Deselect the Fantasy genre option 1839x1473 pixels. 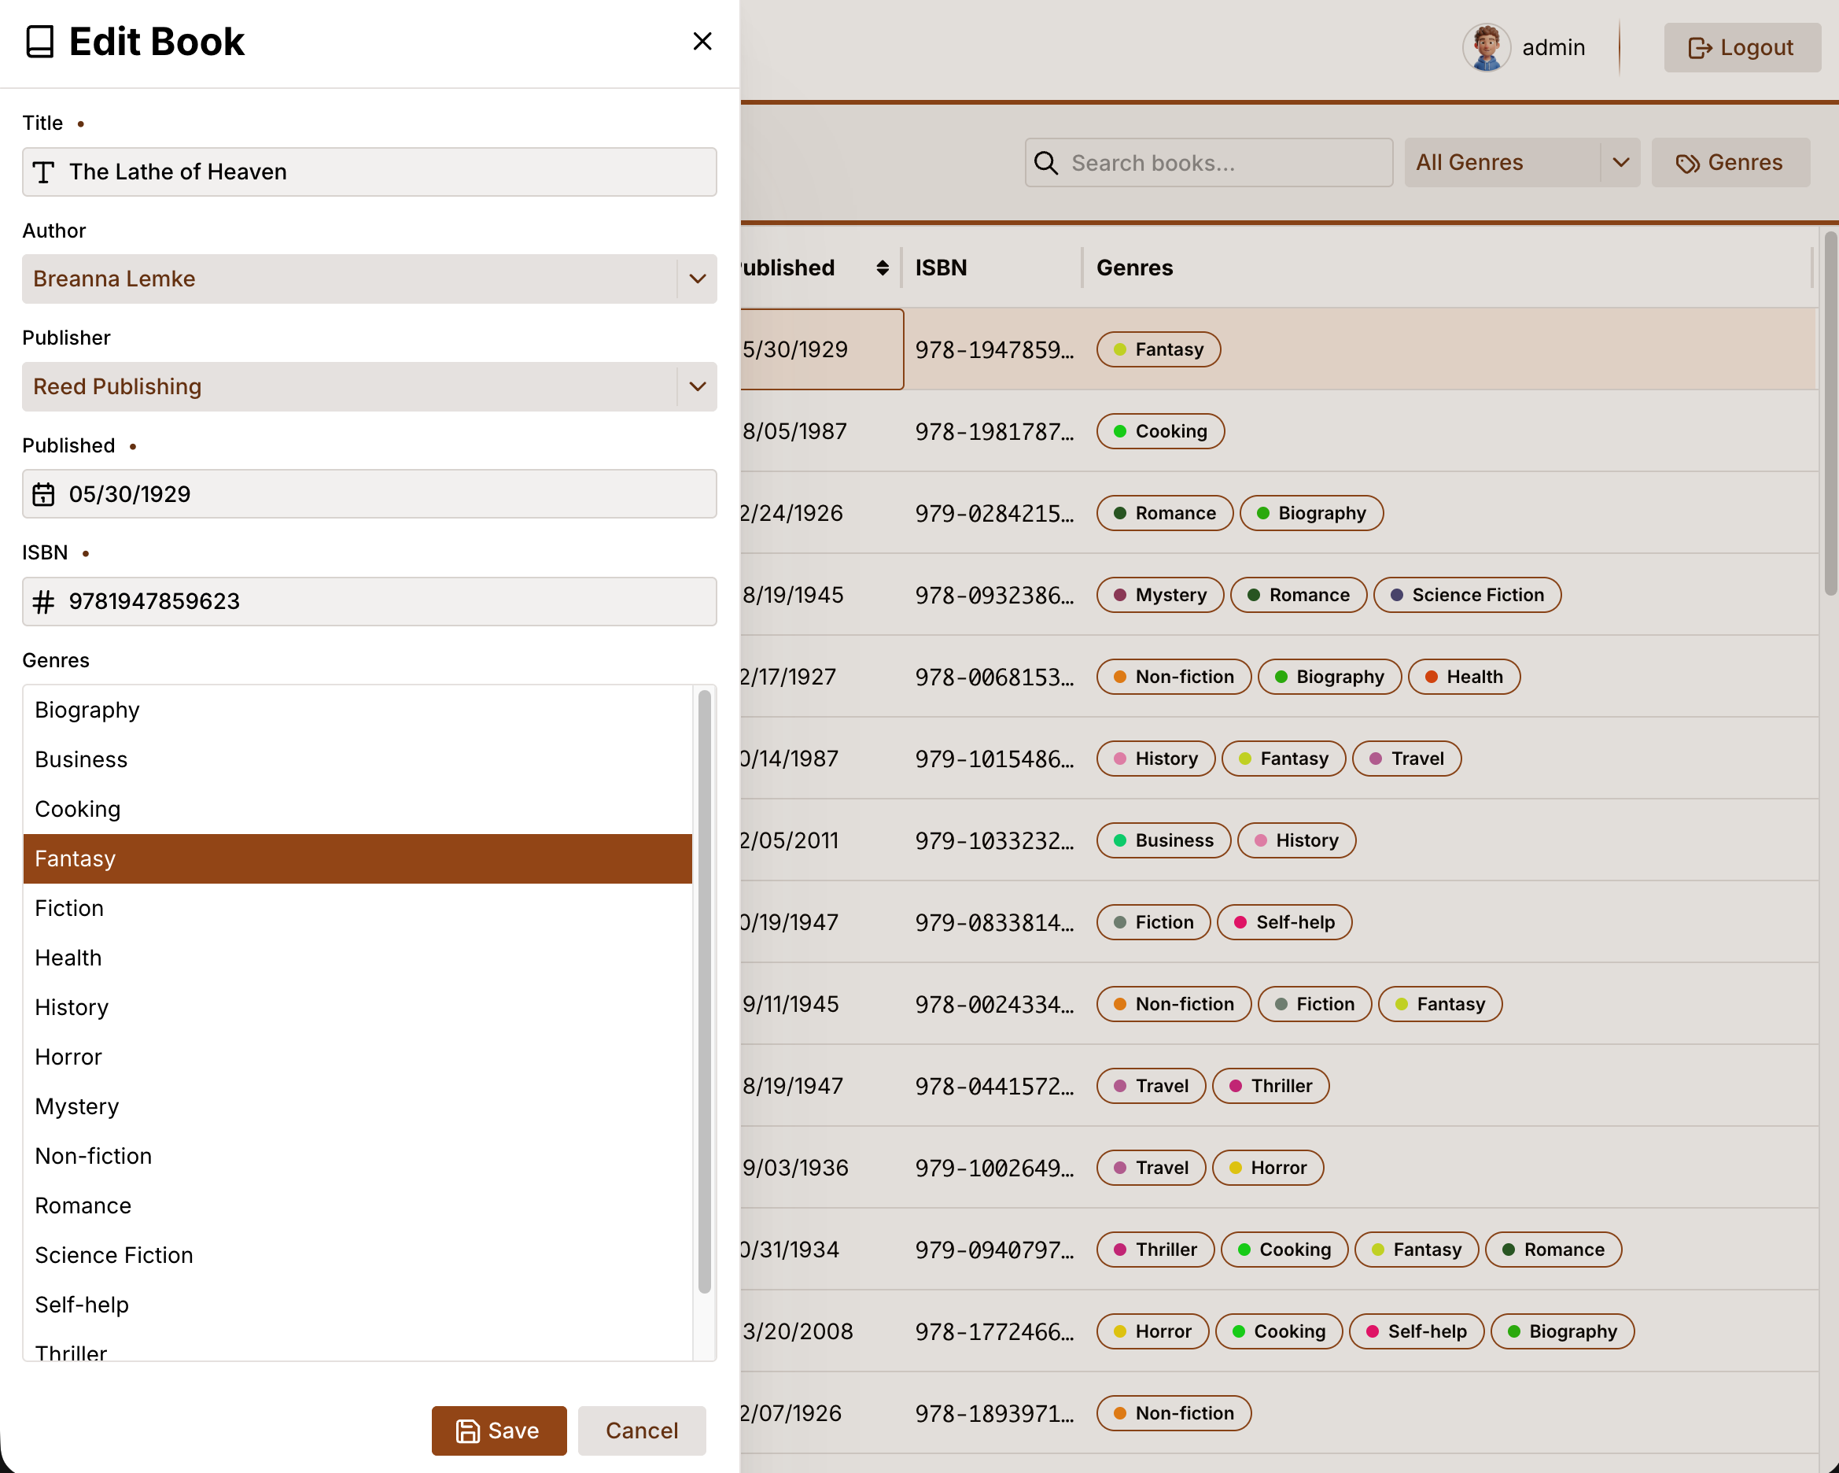356,858
